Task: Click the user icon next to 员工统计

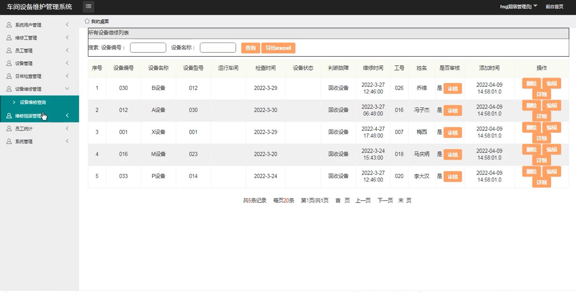Action: coord(9,128)
